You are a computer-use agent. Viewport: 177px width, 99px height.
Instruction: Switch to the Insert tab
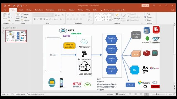[x=21, y=10]
